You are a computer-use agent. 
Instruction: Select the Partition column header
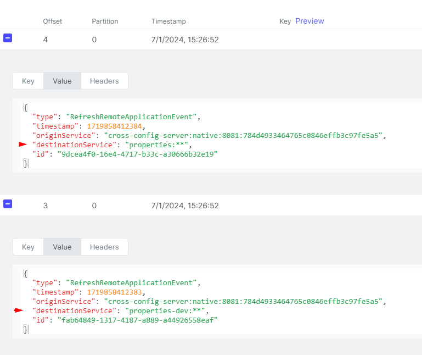[105, 21]
